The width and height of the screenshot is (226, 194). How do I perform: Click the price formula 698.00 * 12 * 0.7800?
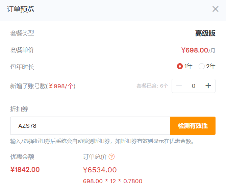tap(112, 181)
